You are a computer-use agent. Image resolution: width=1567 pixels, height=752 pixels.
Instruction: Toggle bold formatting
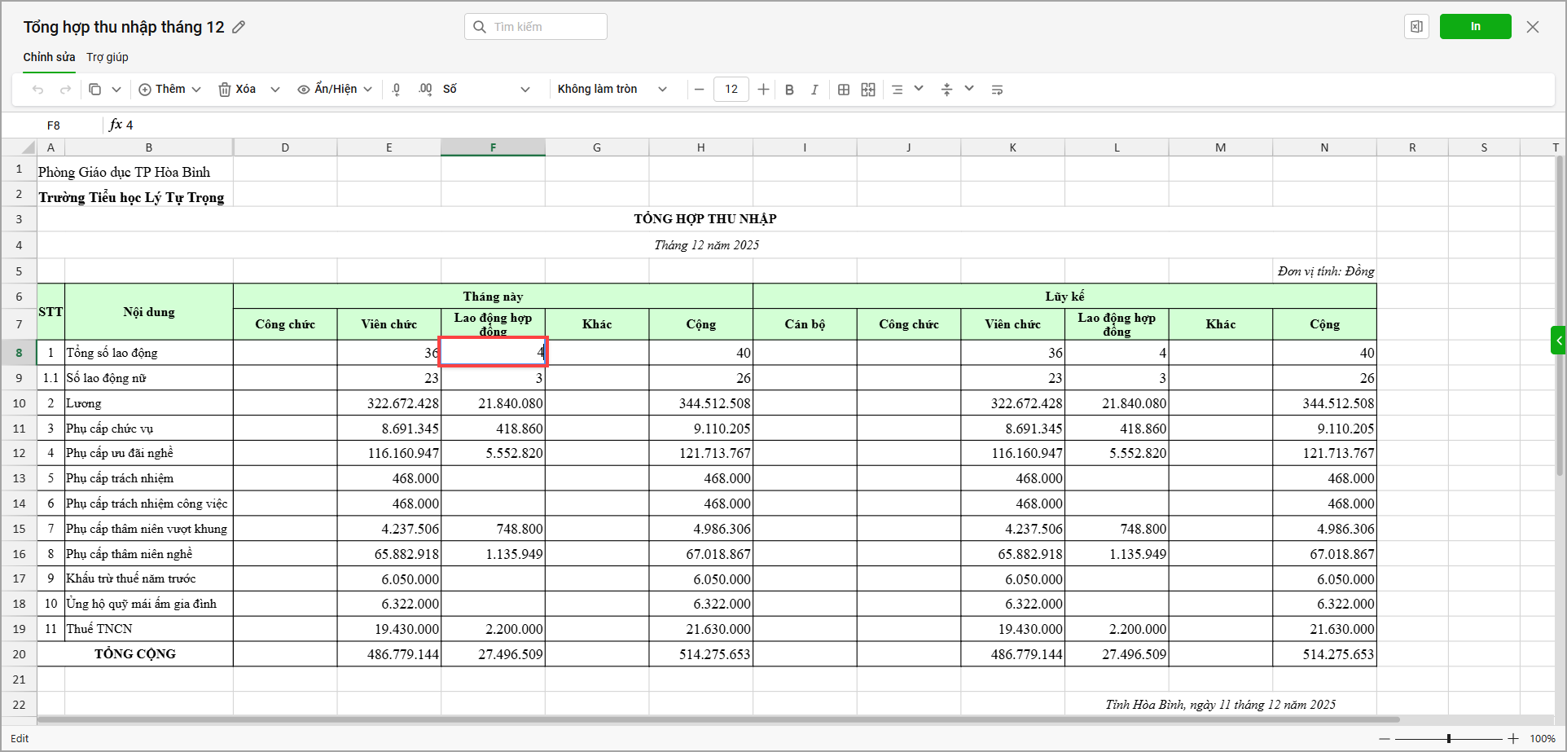point(789,90)
